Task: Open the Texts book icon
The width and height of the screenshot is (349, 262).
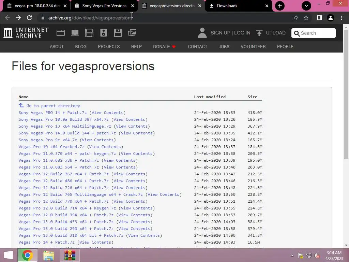Action: (75, 33)
